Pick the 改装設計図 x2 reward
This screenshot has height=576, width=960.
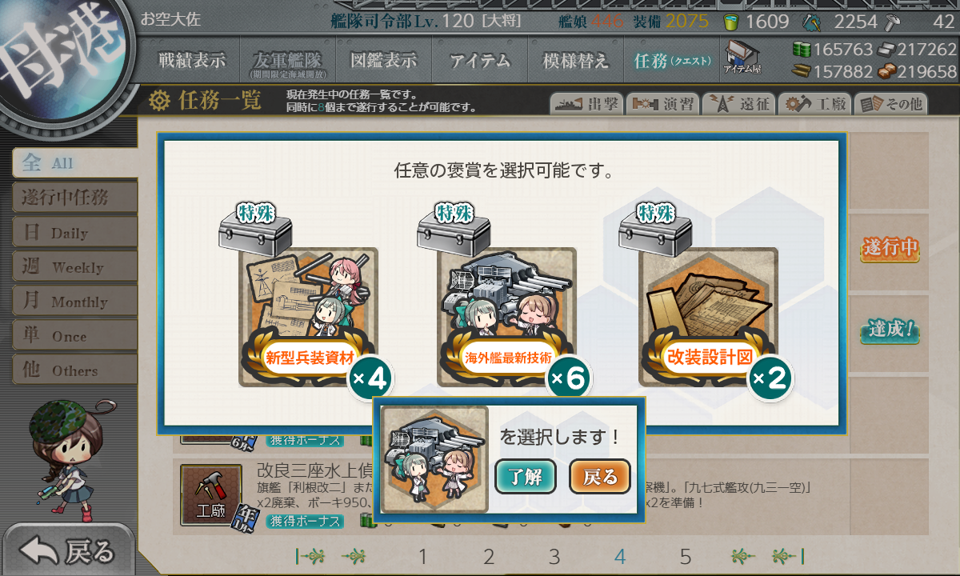point(708,318)
